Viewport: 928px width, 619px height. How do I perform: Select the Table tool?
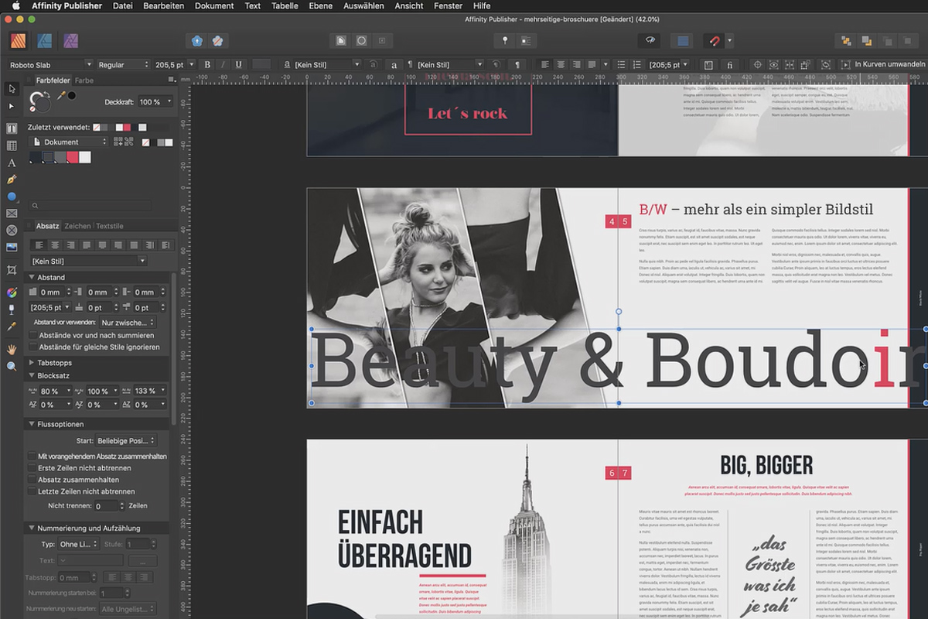[11, 145]
